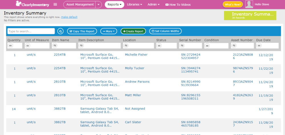This screenshot has width=285, height=135.
Task: Open the user avatar picture
Action: pos(249,4)
